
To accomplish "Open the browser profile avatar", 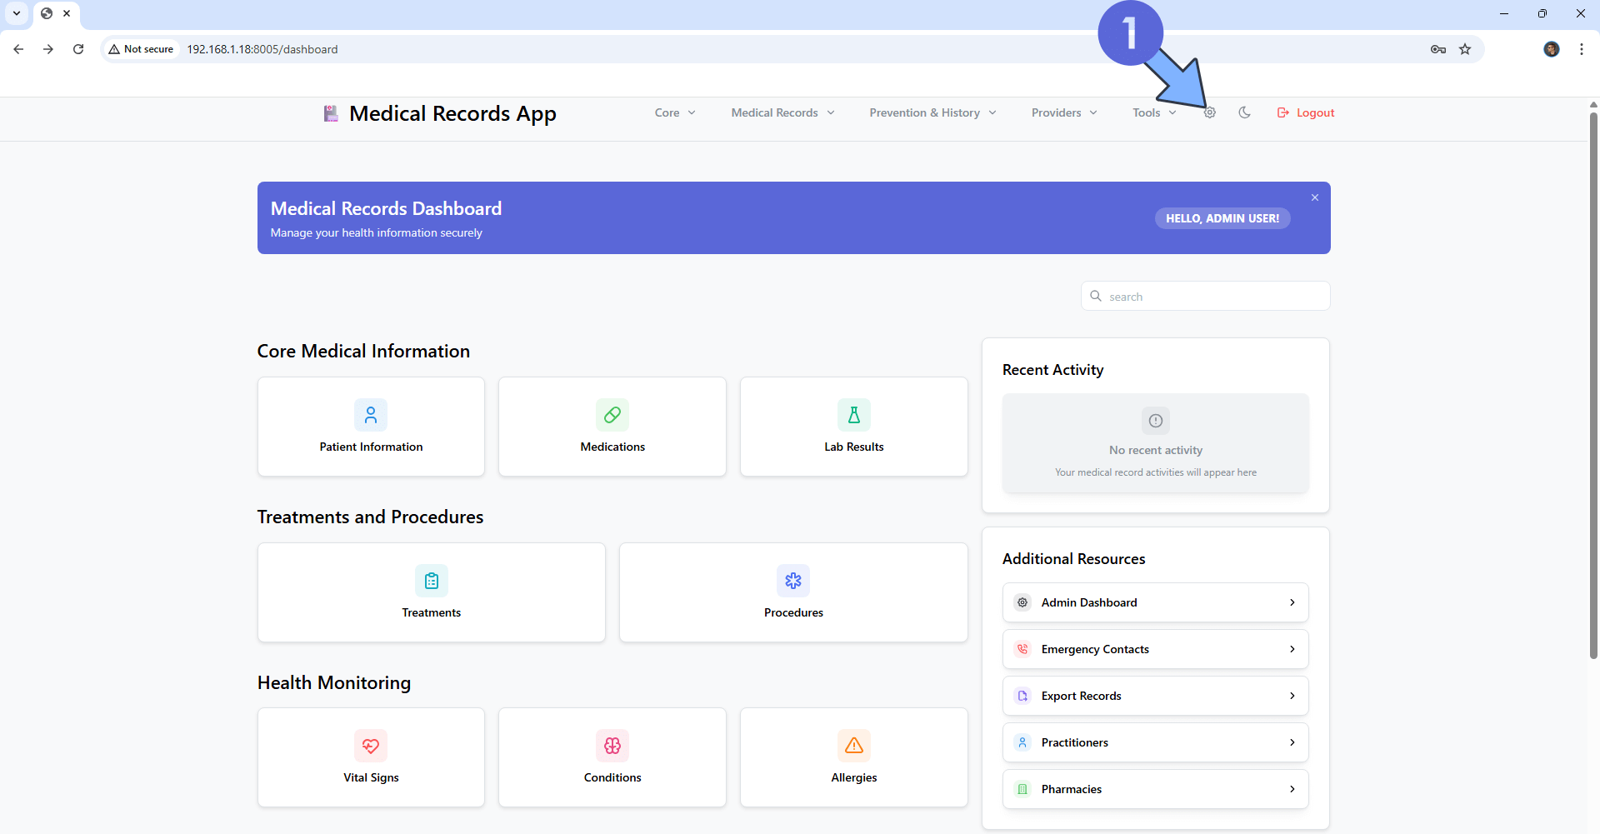I will [x=1552, y=49].
